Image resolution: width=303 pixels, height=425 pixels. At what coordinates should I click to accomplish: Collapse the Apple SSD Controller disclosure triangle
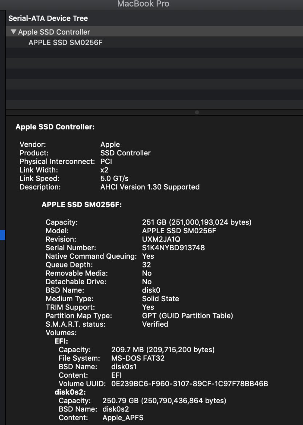(x=13, y=32)
